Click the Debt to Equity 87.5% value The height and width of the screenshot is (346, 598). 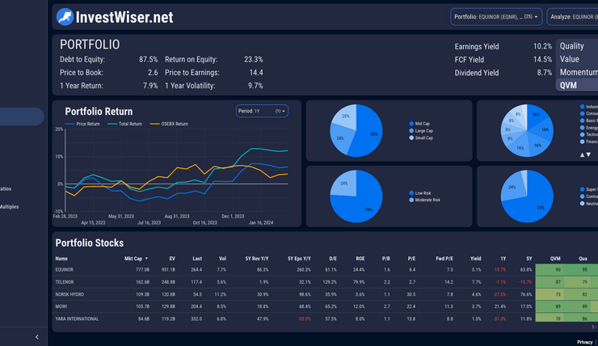coord(149,60)
